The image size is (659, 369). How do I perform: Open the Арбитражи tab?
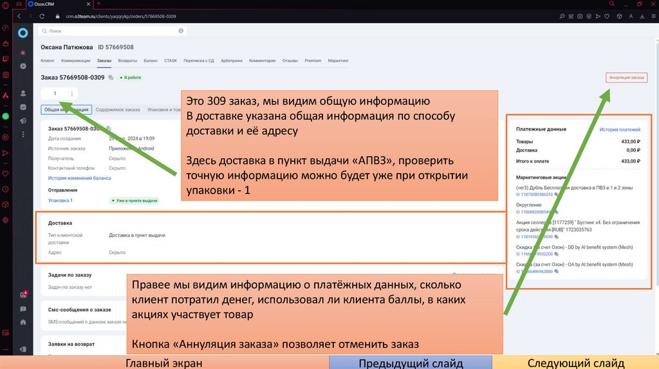(232, 60)
